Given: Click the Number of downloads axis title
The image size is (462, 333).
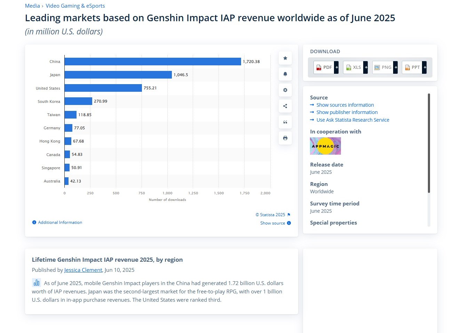Looking at the screenshot, I should click(x=167, y=200).
